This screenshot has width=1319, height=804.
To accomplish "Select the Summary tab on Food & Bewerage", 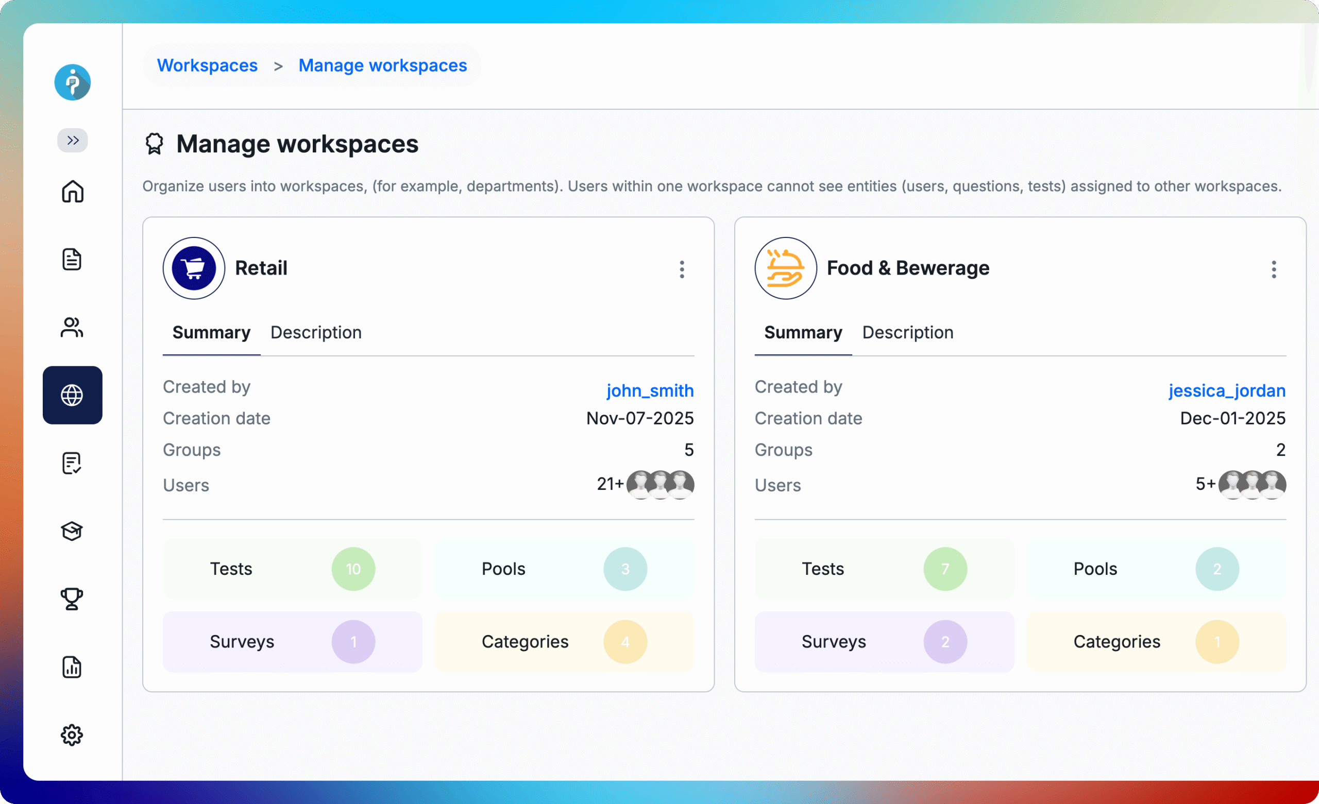I will (803, 332).
